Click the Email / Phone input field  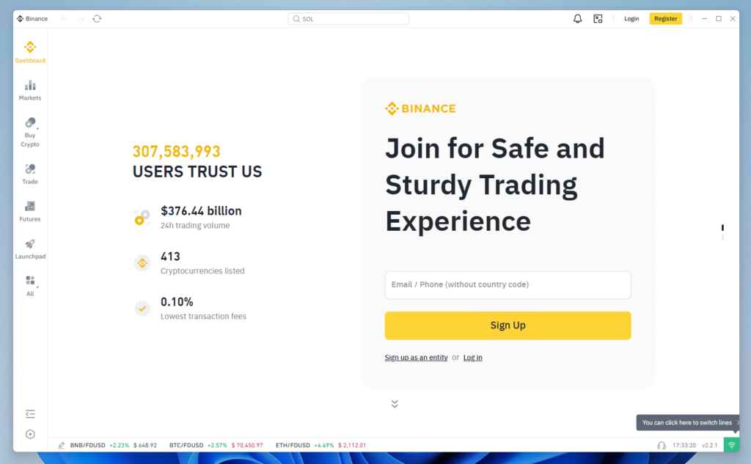point(508,285)
